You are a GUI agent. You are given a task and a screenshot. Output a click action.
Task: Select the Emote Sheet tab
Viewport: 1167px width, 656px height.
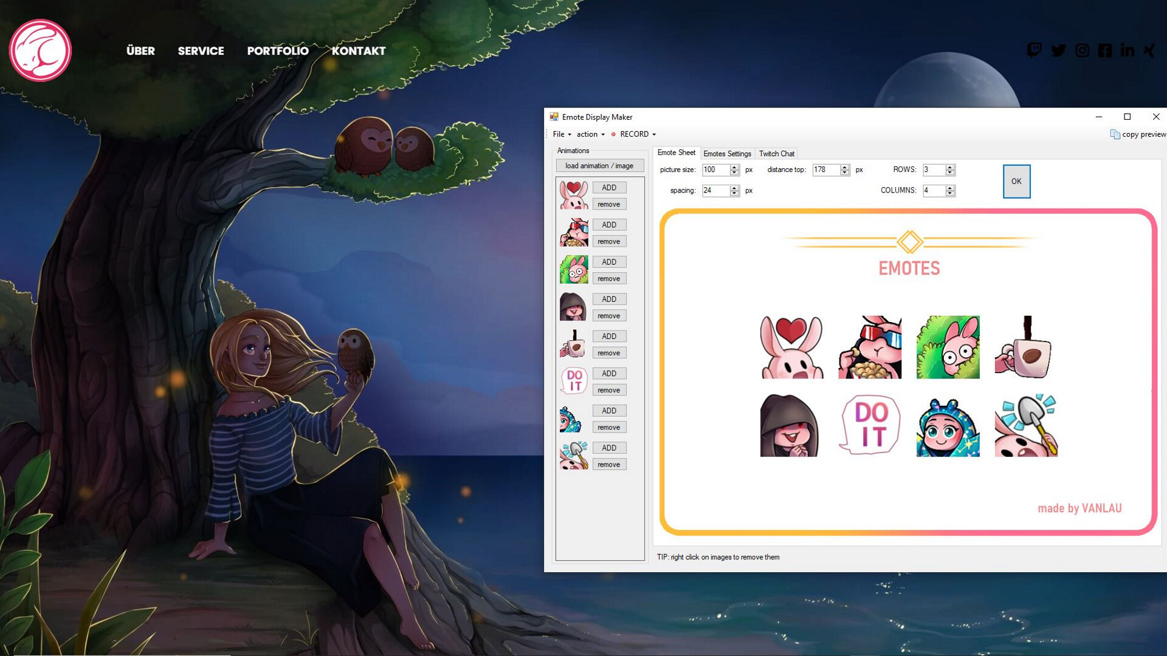coord(676,153)
